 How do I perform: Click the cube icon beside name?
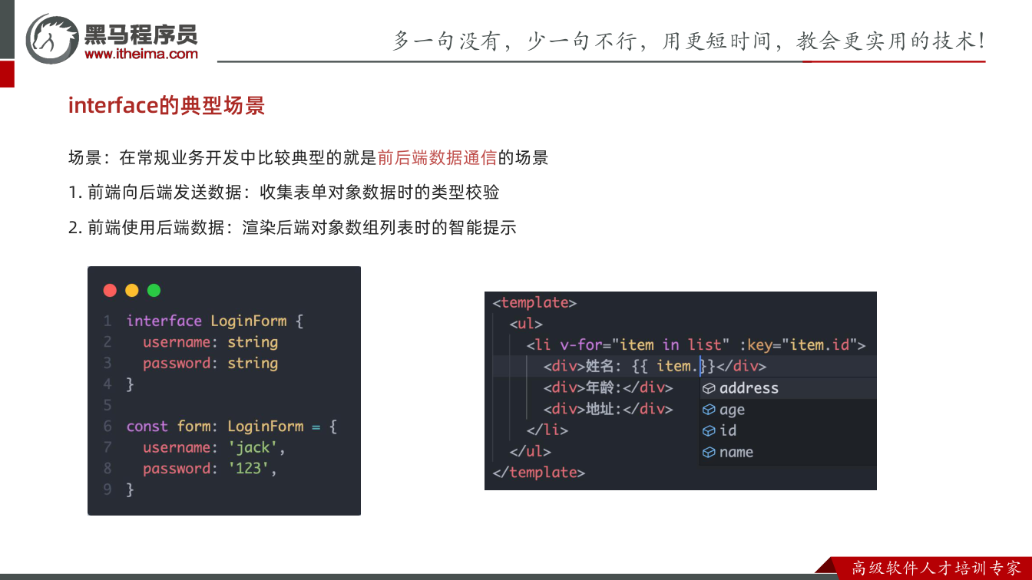point(709,452)
